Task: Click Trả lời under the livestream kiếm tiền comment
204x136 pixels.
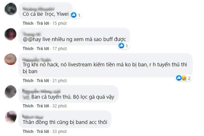Action: click(x=43, y=81)
